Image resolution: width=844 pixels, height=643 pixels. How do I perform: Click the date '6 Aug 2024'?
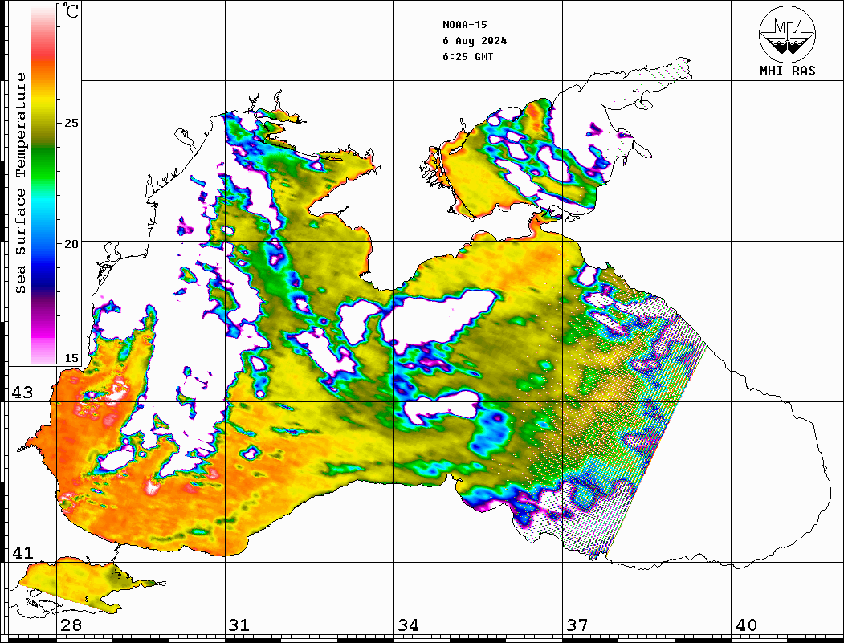click(x=475, y=41)
